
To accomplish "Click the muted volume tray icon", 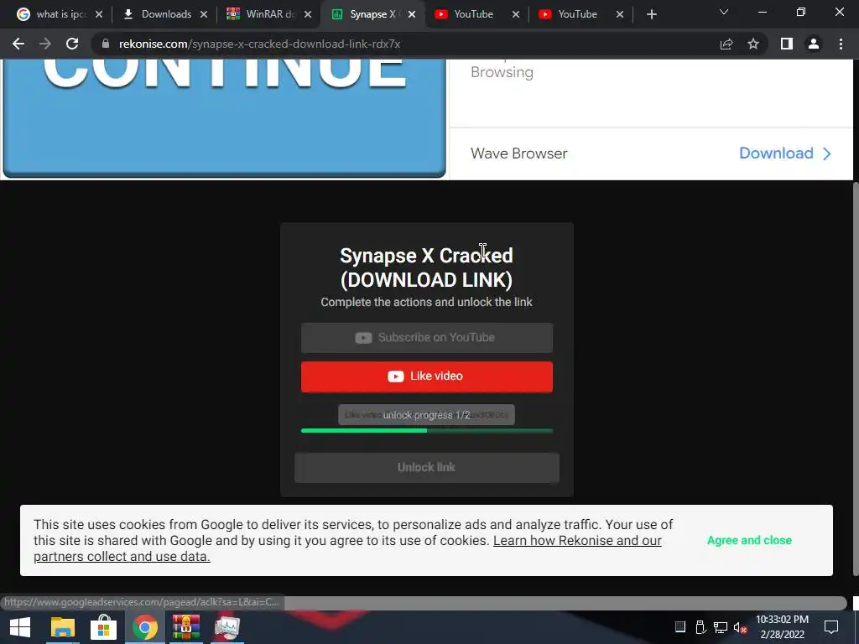I will 741,627.
